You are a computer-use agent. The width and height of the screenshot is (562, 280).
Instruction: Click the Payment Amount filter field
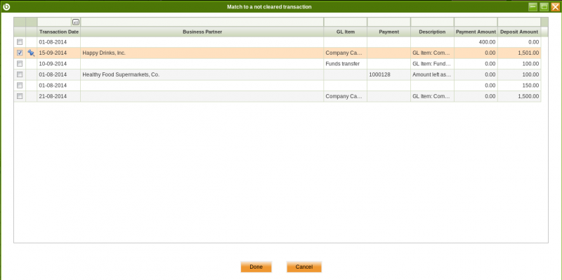coord(476,22)
